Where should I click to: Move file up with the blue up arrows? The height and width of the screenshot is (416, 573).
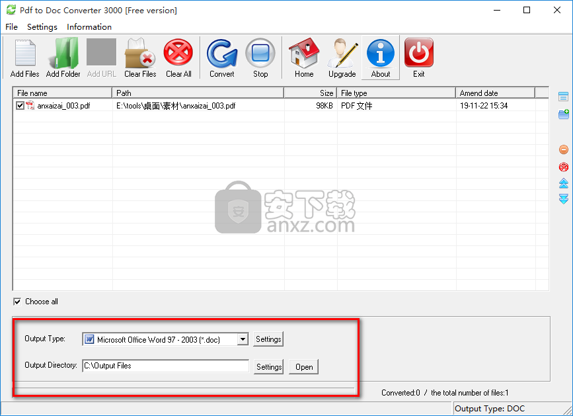point(564,183)
